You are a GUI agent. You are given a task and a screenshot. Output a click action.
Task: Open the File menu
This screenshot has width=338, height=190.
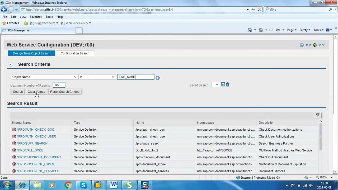pyautogui.click(x=5, y=17)
